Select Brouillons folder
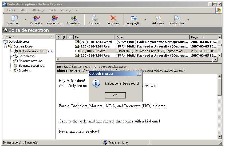This screenshot has width=225, height=147. [25, 70]
